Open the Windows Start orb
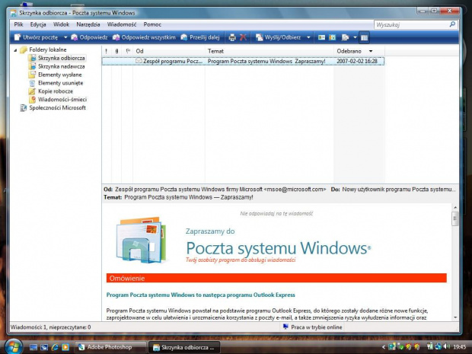 pos(13,346)
